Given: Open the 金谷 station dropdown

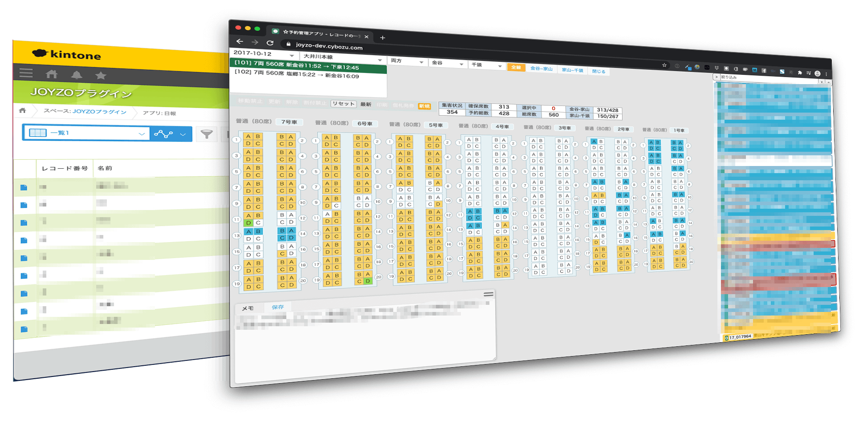Looking at the screenshot, I should pos(448,63).
